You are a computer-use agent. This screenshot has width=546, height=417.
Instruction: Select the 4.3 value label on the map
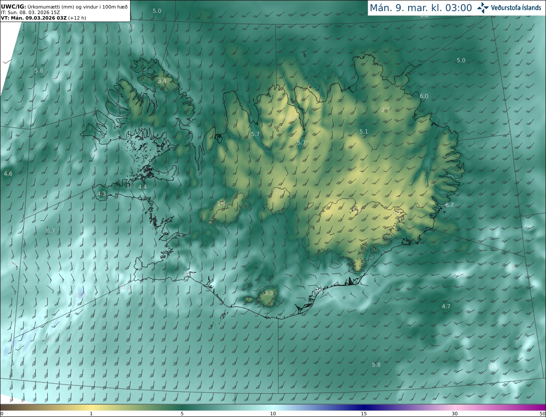[102, 194]
